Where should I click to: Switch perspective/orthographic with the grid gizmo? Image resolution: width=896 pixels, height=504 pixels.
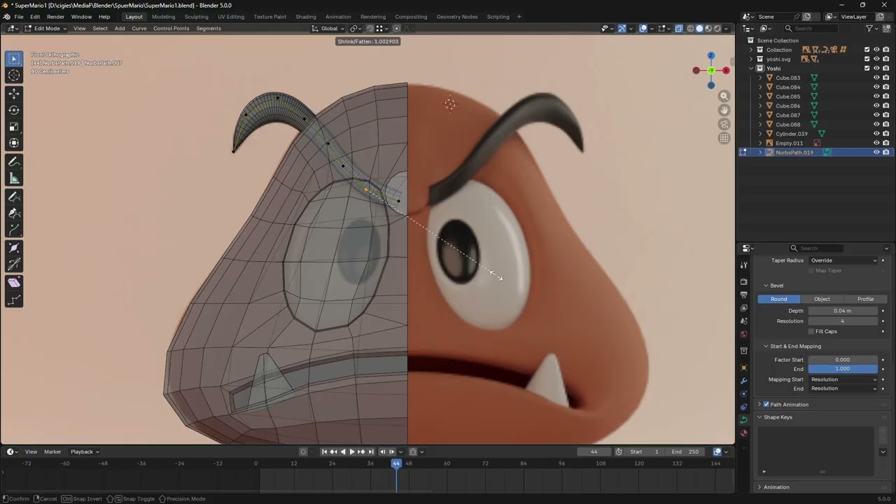point(724,138)
